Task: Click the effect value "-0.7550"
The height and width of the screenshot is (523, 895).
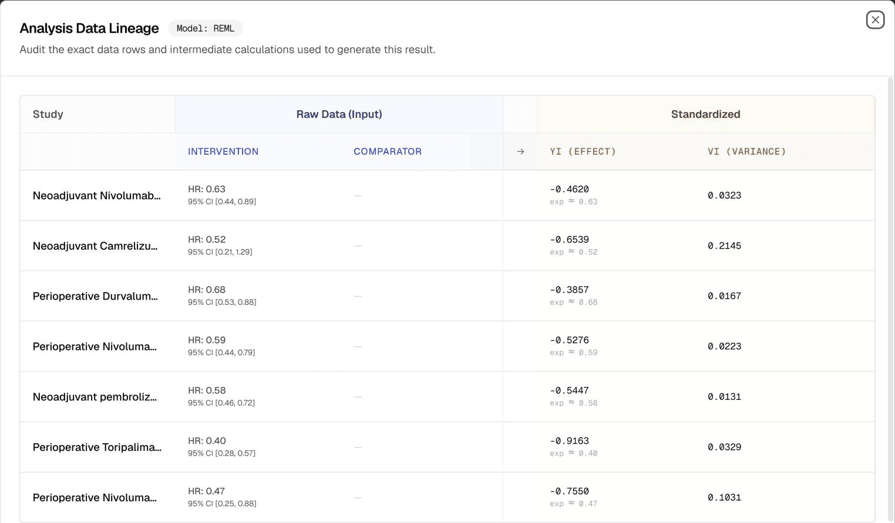Action: coord(569,491)
